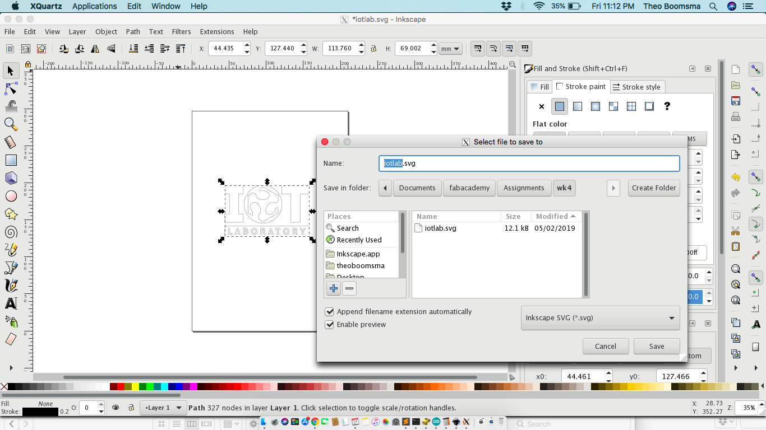This screenshot has width=766, height=430.
Task: Choose the Rectangle tool
Action: (11, 161)
